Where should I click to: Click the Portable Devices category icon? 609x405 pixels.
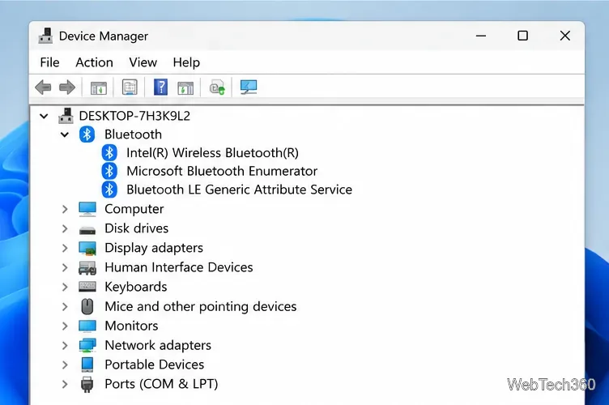point(87,364)
